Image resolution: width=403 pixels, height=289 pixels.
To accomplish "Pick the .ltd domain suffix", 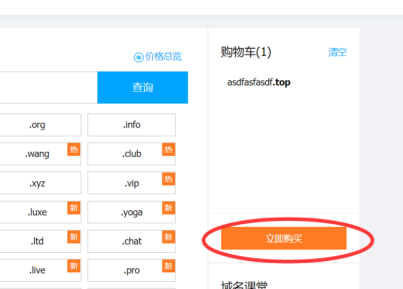I will tap(40, 241).
